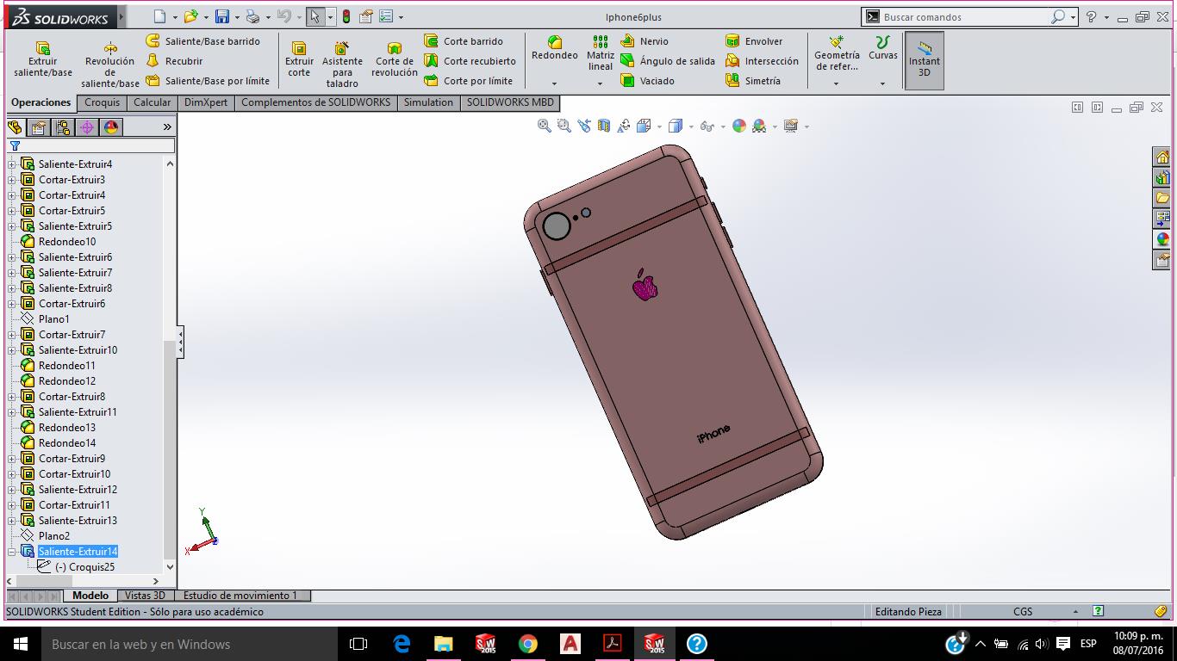This screenshot has height=661, width=1177.
Task: Switch to the ConfigurationManager tab icon
Action: click(63, 127)
